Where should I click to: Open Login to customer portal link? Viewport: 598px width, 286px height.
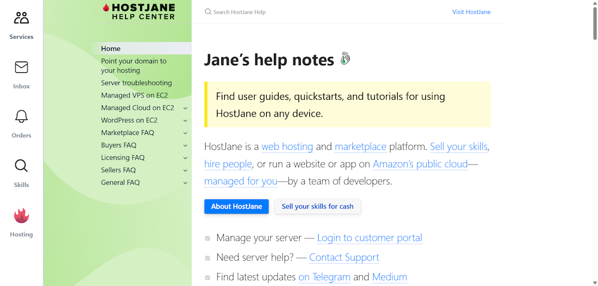tap(370, 238)
